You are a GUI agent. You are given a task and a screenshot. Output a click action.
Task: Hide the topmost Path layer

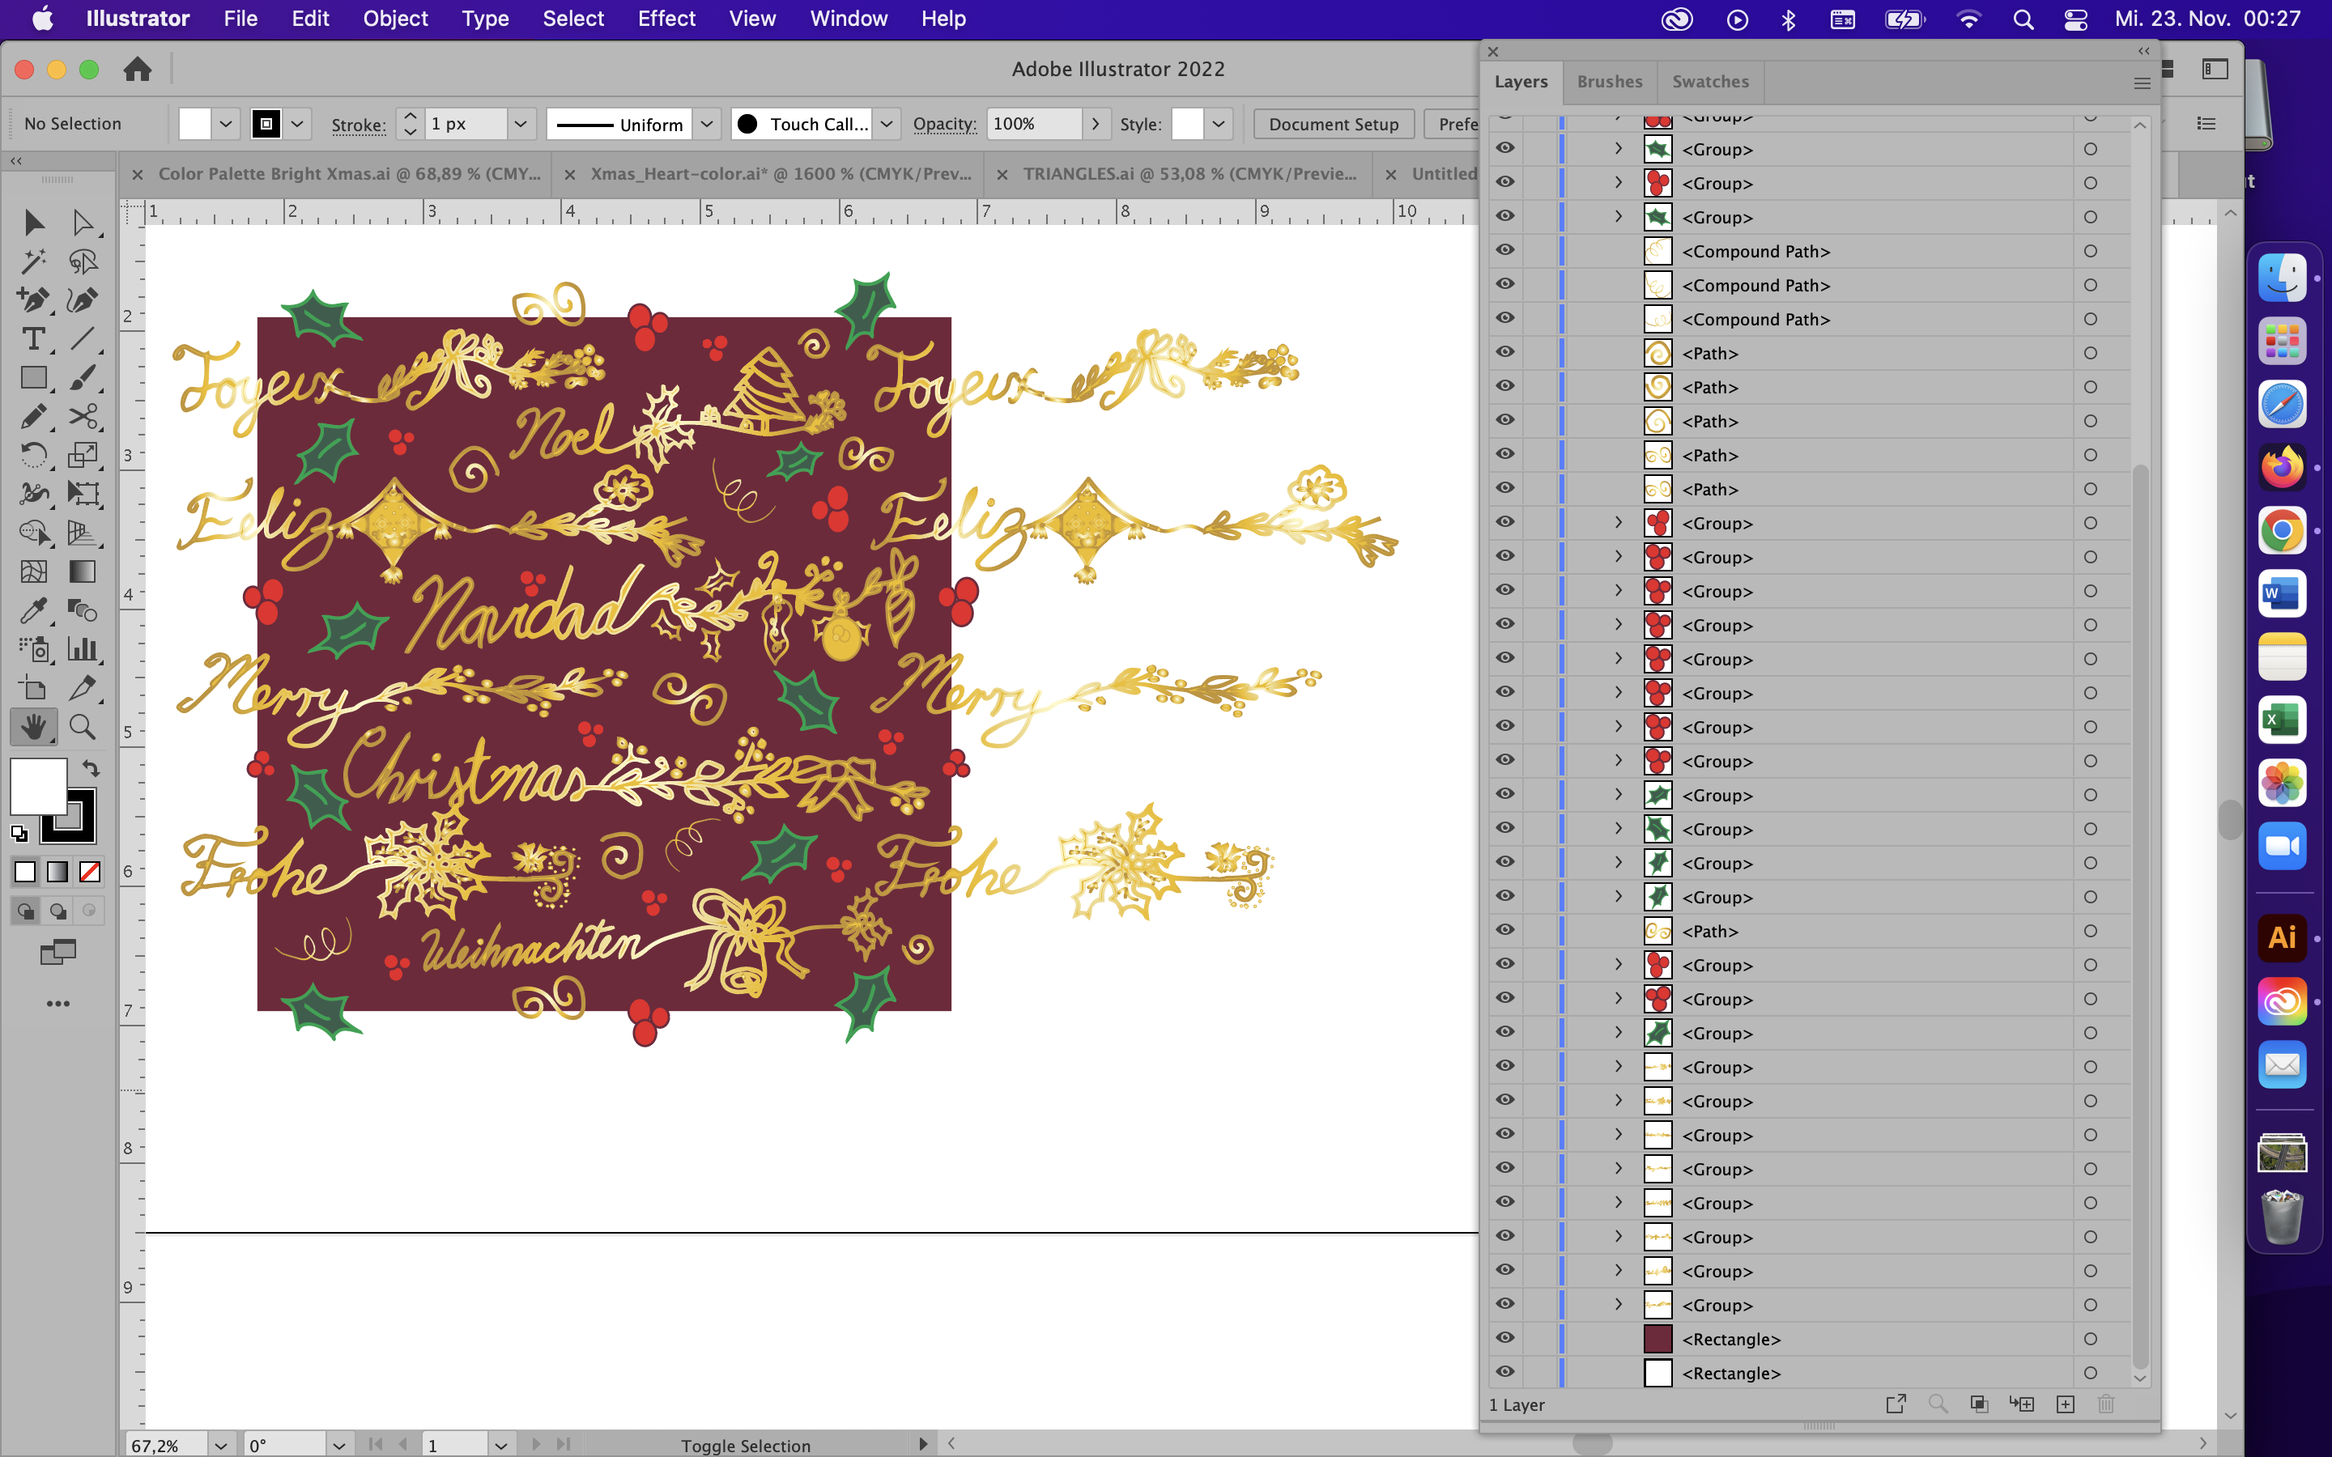[1504, 353]
